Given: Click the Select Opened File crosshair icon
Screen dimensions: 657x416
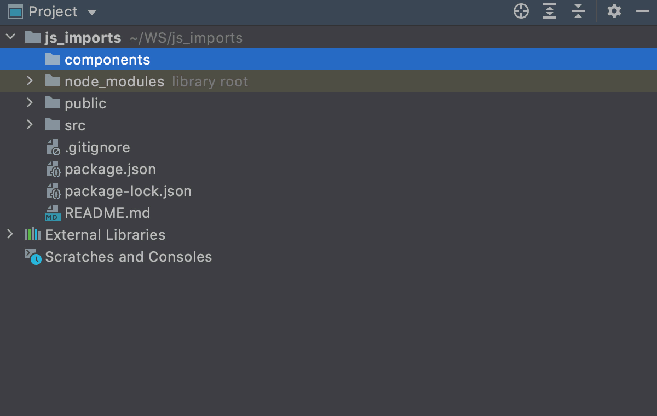Looking at the screenshot, I should 520,11.
